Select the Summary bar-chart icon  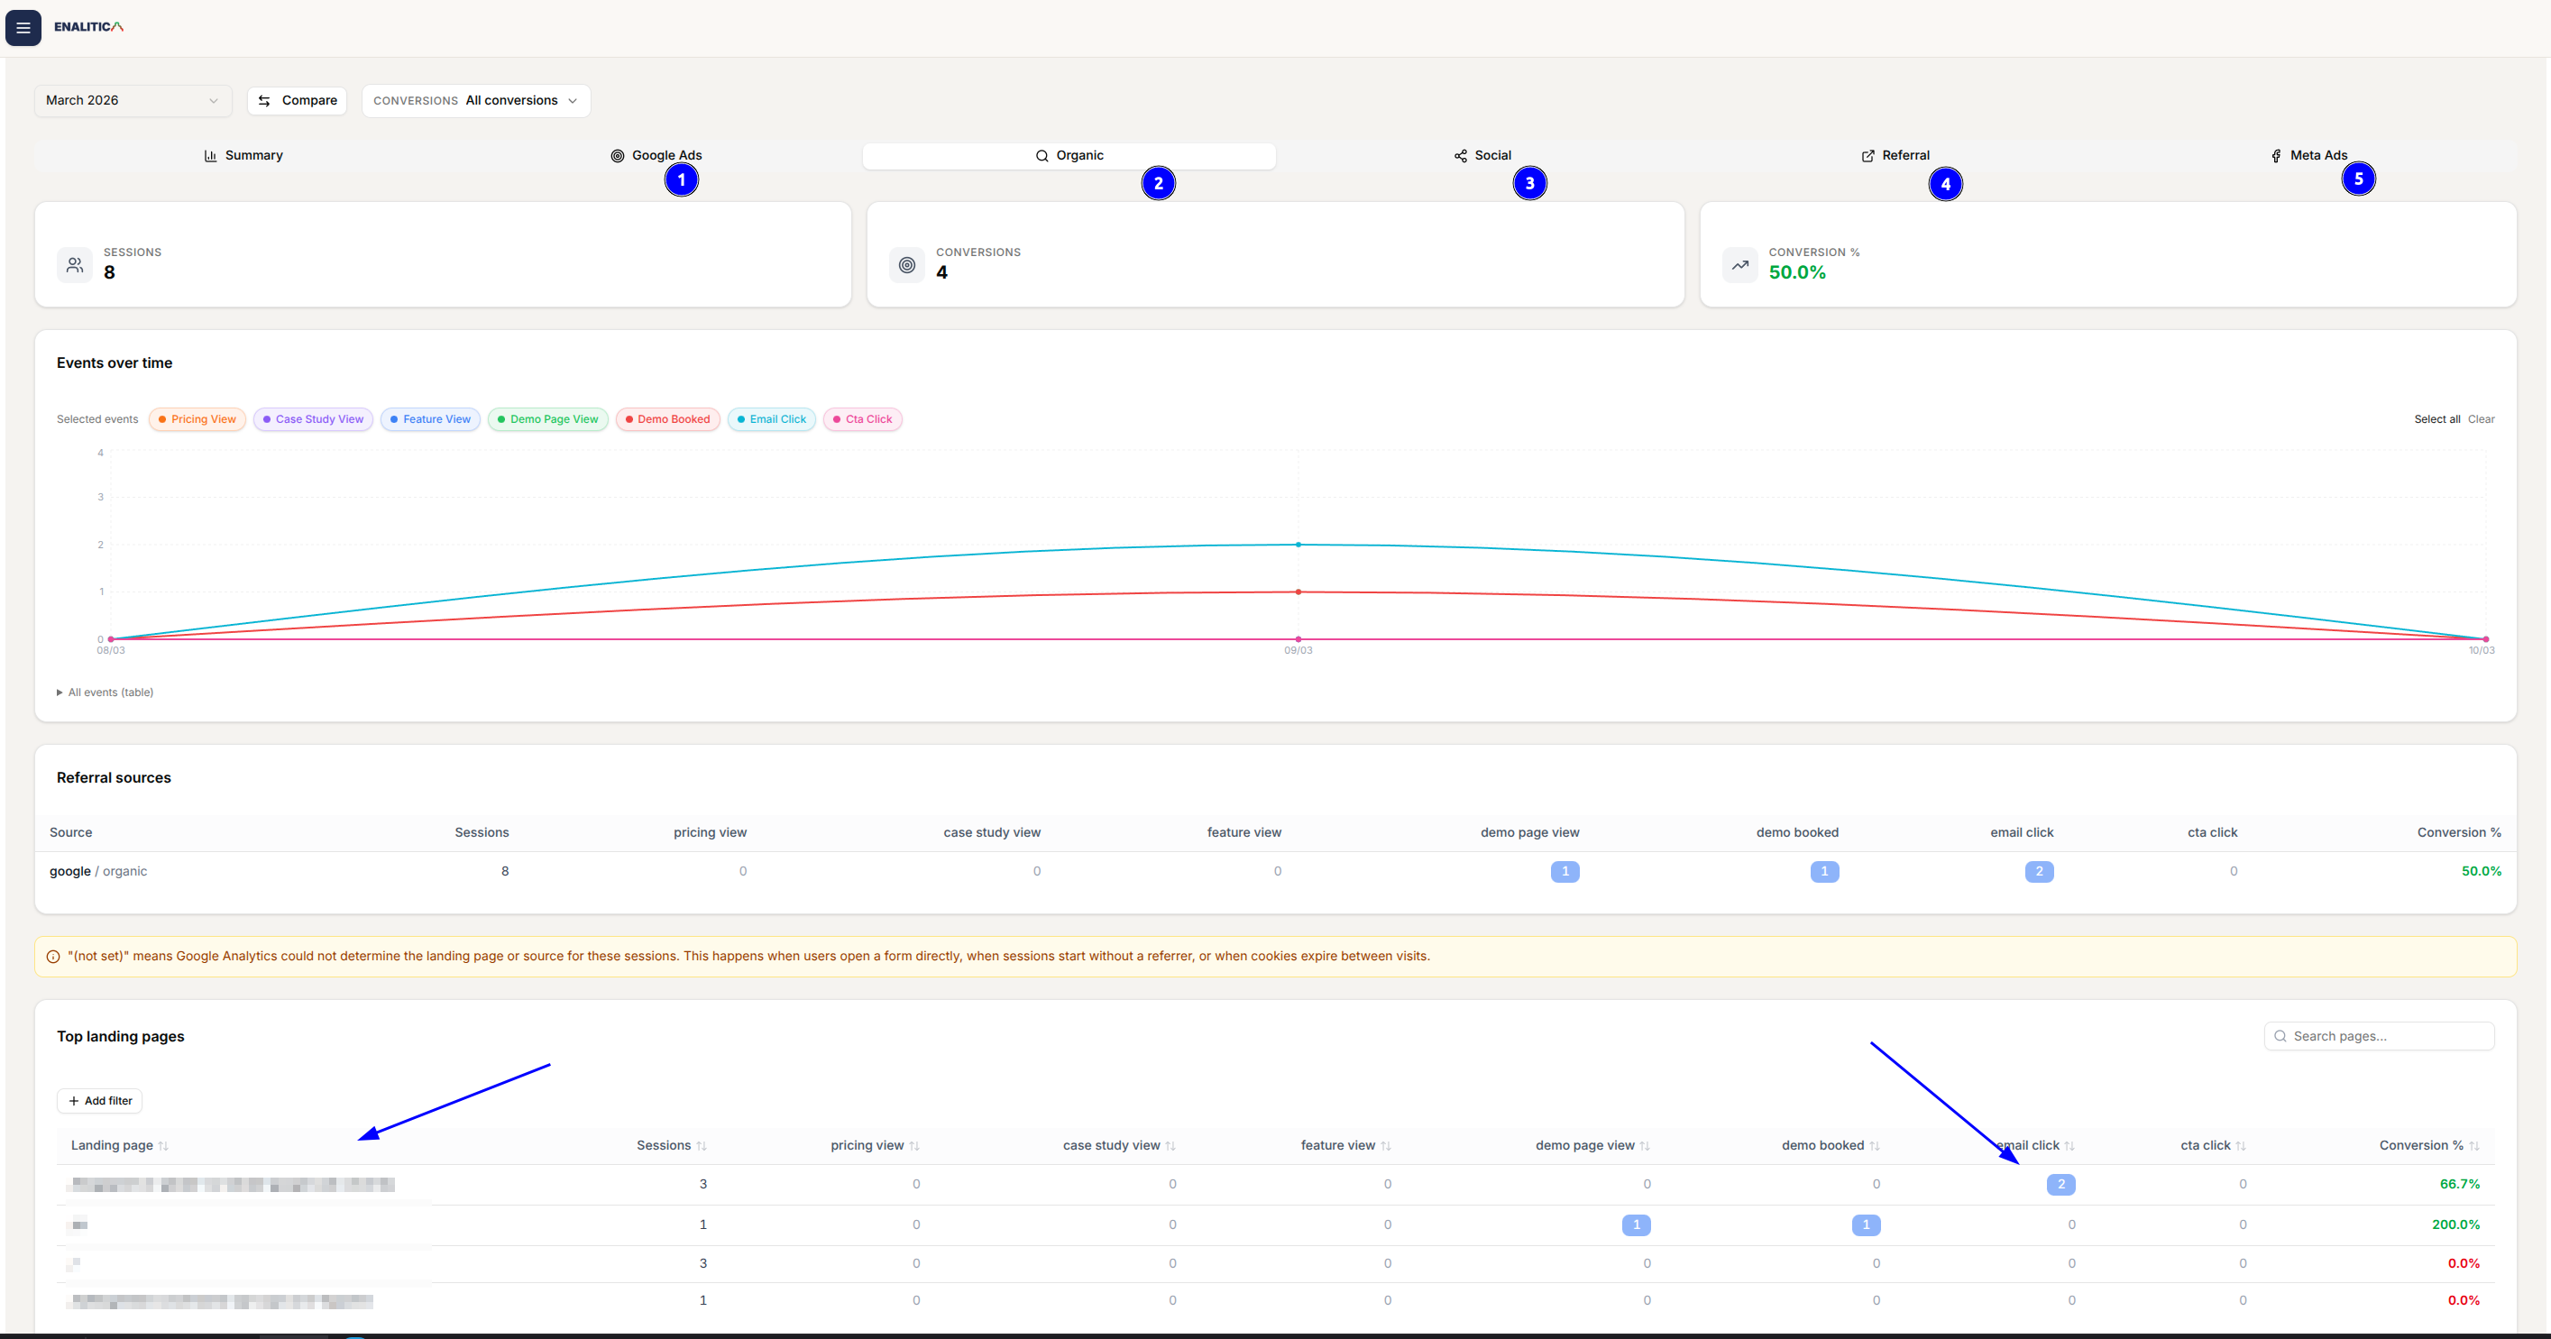tap(211, 155)
